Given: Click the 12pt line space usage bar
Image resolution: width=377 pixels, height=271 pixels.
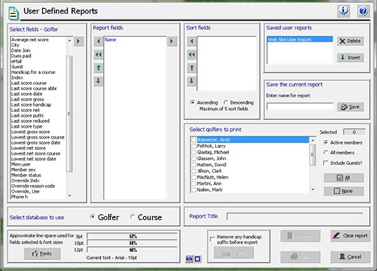Looking at the screenshot, I should (x=132, y=250).
